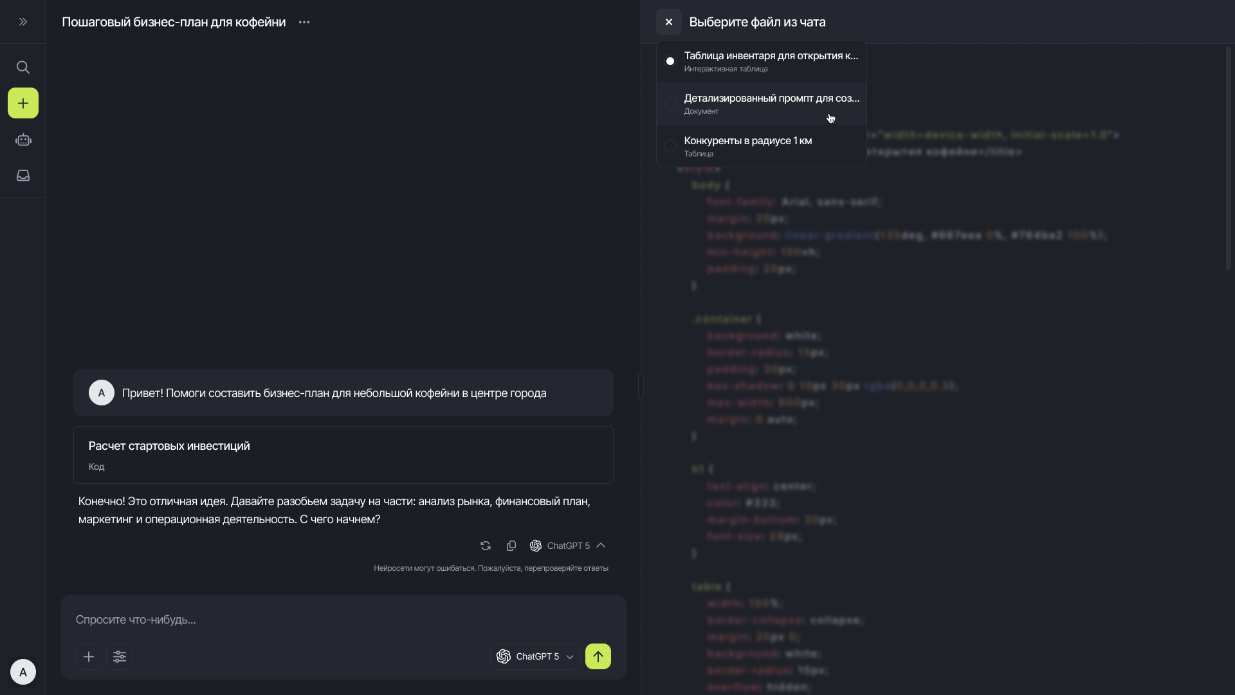Send message with green arrow button
The height and width of the screenshot is (695, 1235).
click(598, 656)
